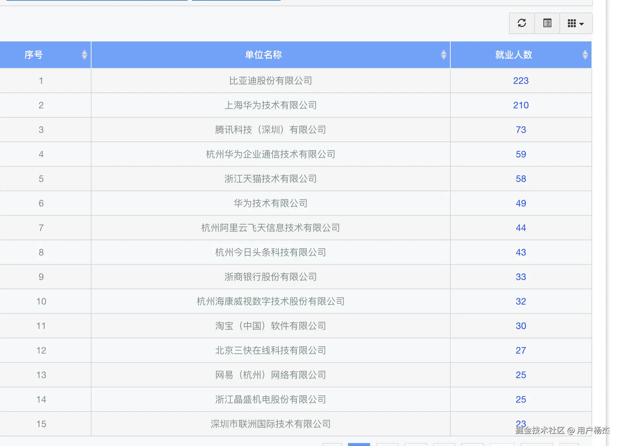This screenshot has width=621, height=446.
Task: Click 73 next to 腾讯科技（深圳）
Action: [x=521, y=130]
